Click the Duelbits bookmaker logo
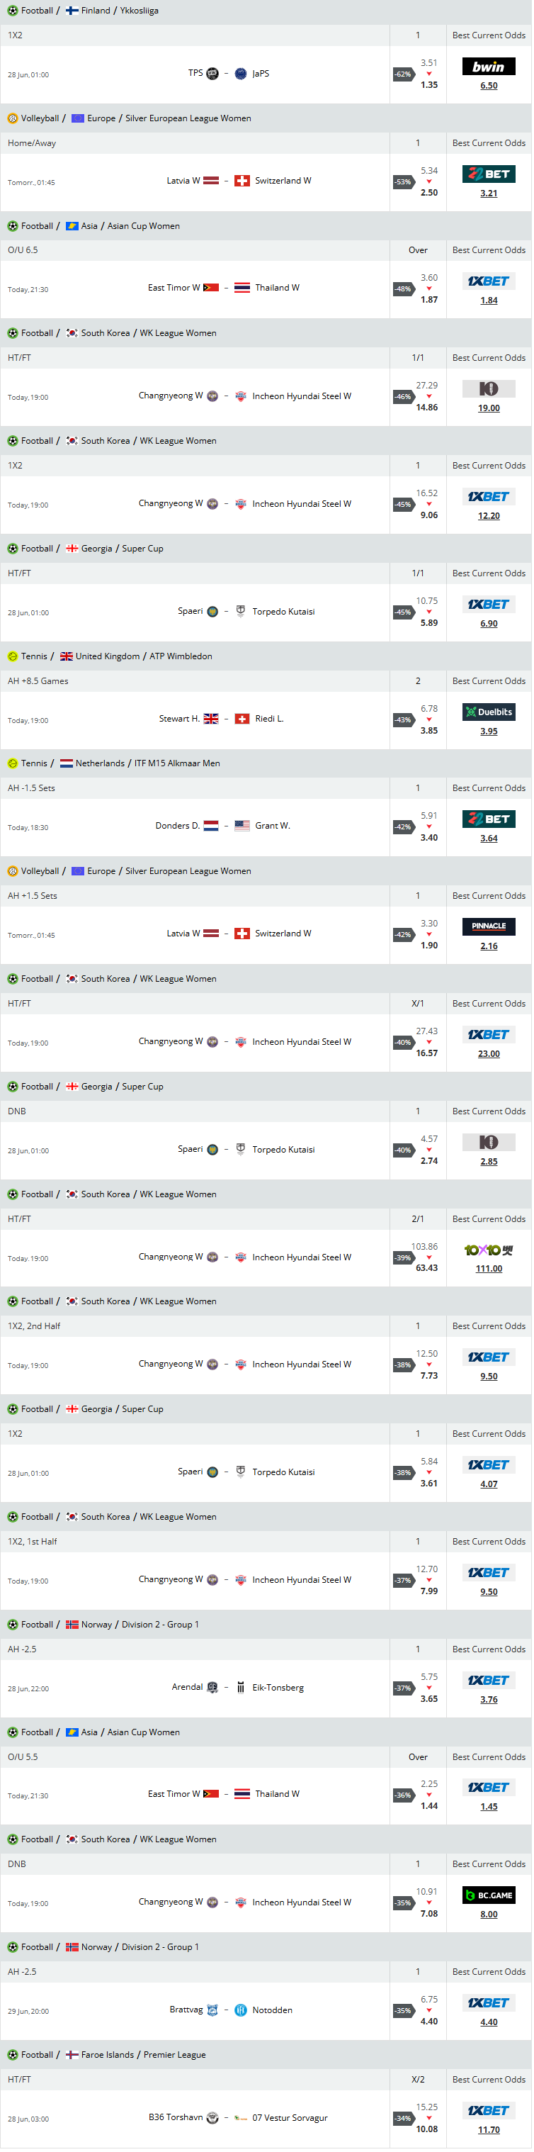Screen dimensions: 534x2152 coord(489,712)
